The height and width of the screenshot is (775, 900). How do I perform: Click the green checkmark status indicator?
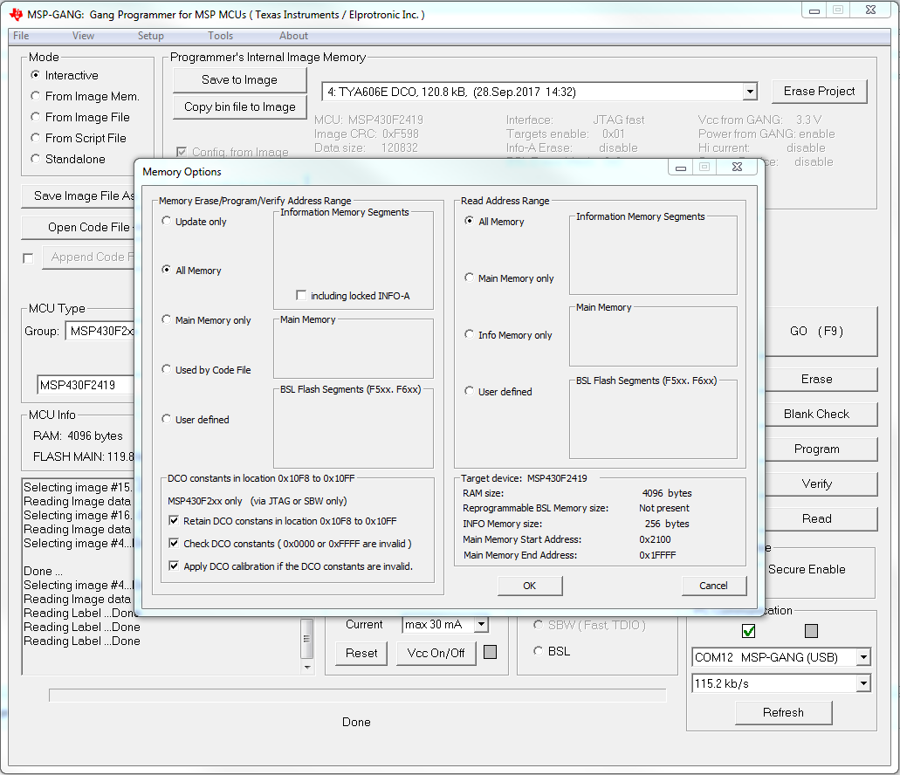748,631
